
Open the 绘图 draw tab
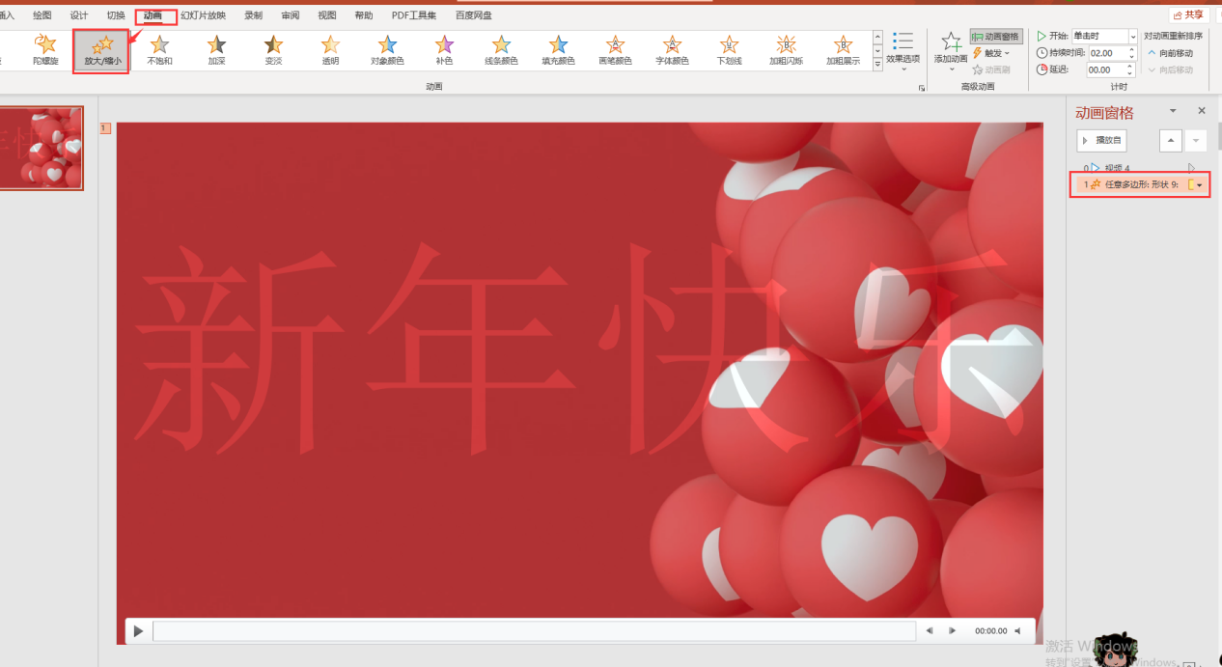pos(42,15)
